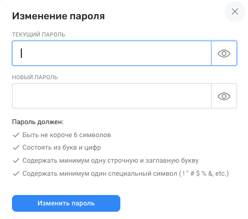248x219 pixels.
Task: Click the right end of new password input
Action: 207,96
